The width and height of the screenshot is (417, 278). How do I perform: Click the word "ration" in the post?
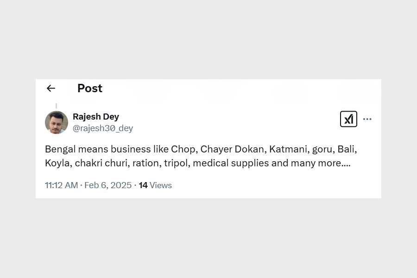point(146,163)
